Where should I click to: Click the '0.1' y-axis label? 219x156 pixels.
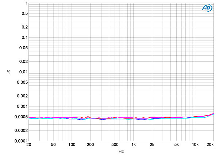click(x=25, y=38)
